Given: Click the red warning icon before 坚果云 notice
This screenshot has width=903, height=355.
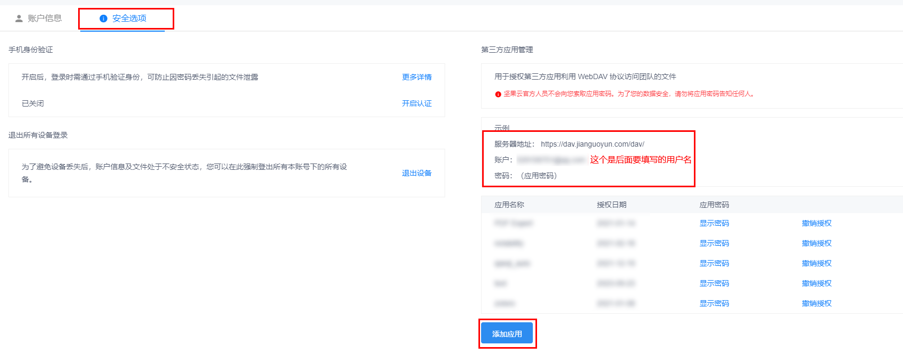Looking at the screenshot, I should tap(498, 94).
